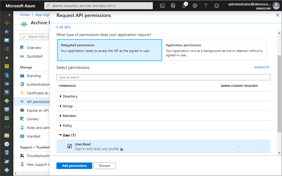Open Branding in the Manage menu
This screenshot has height=176, width=282.
pyautogui.click(x=34, y=76)
